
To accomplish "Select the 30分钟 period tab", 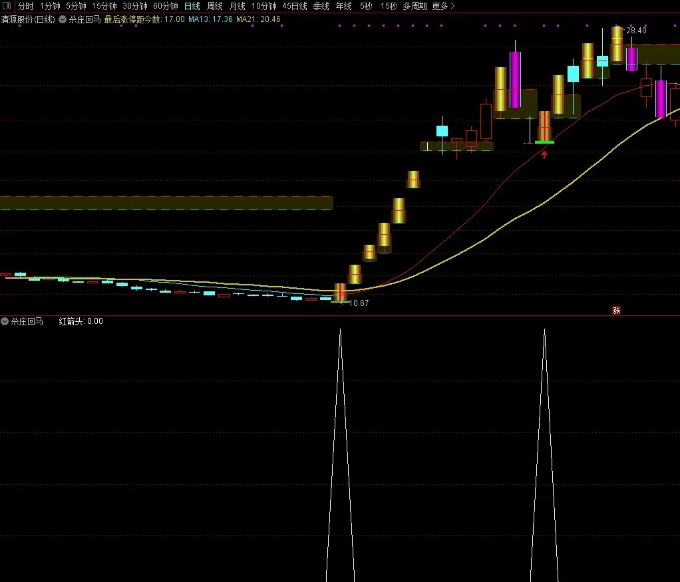I will 135,6.
